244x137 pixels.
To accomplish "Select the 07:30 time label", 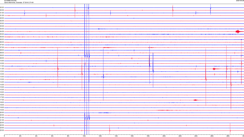I will (2, 47).
